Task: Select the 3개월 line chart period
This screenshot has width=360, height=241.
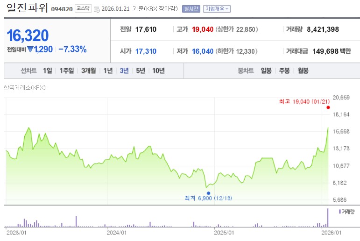Action: [x=89, y=71]
